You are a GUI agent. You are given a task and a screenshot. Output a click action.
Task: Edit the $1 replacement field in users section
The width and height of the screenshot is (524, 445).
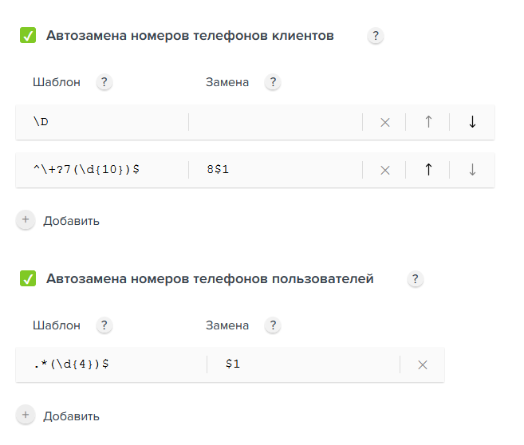coord(303,364)
